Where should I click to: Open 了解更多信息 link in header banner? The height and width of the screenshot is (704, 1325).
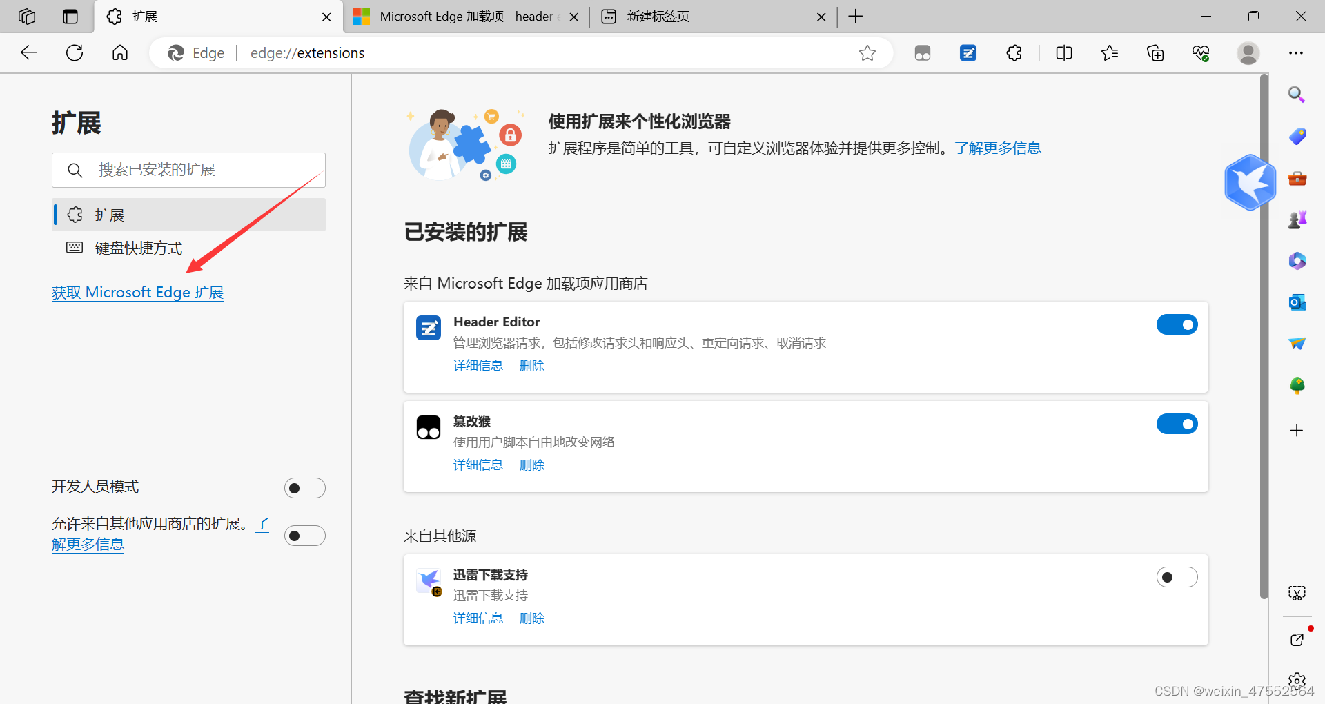[x=998, y=148]
